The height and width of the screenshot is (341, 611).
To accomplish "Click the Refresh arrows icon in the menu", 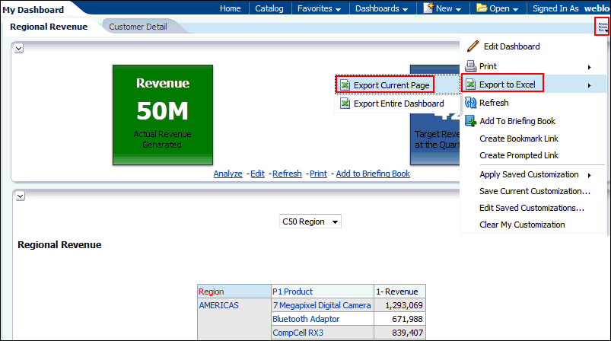I will [x=471, y=103].
